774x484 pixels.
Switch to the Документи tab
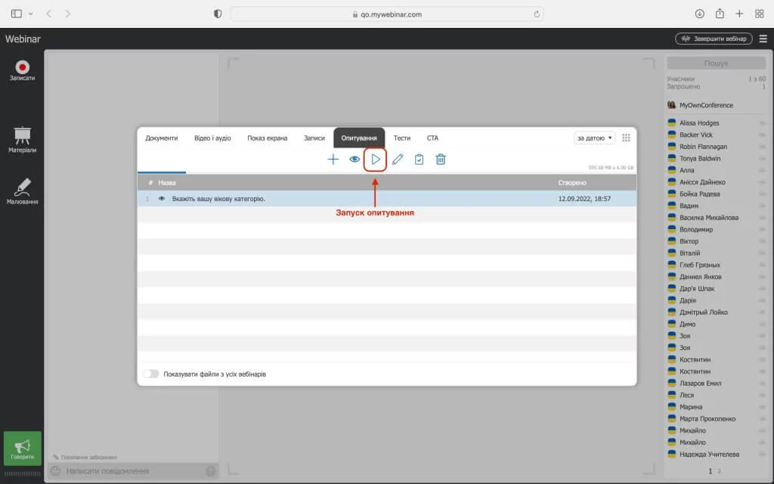162,138
